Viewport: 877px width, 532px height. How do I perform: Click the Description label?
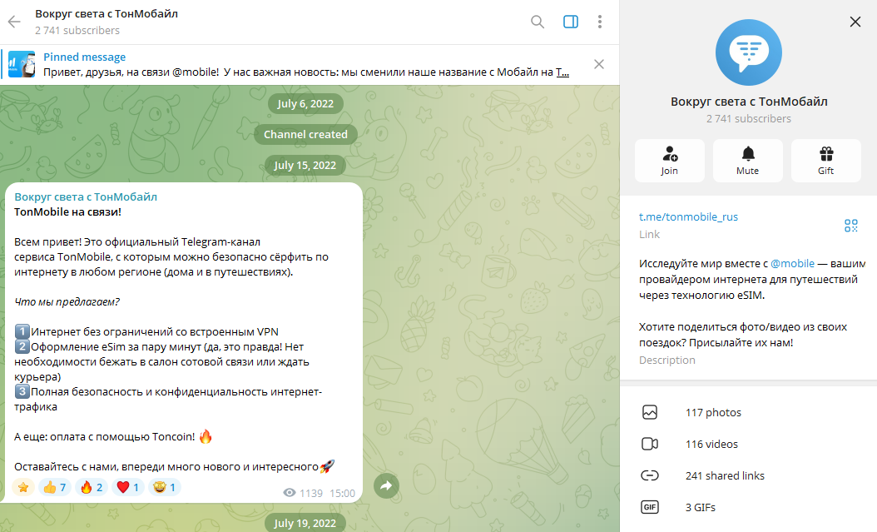point(667,360)
